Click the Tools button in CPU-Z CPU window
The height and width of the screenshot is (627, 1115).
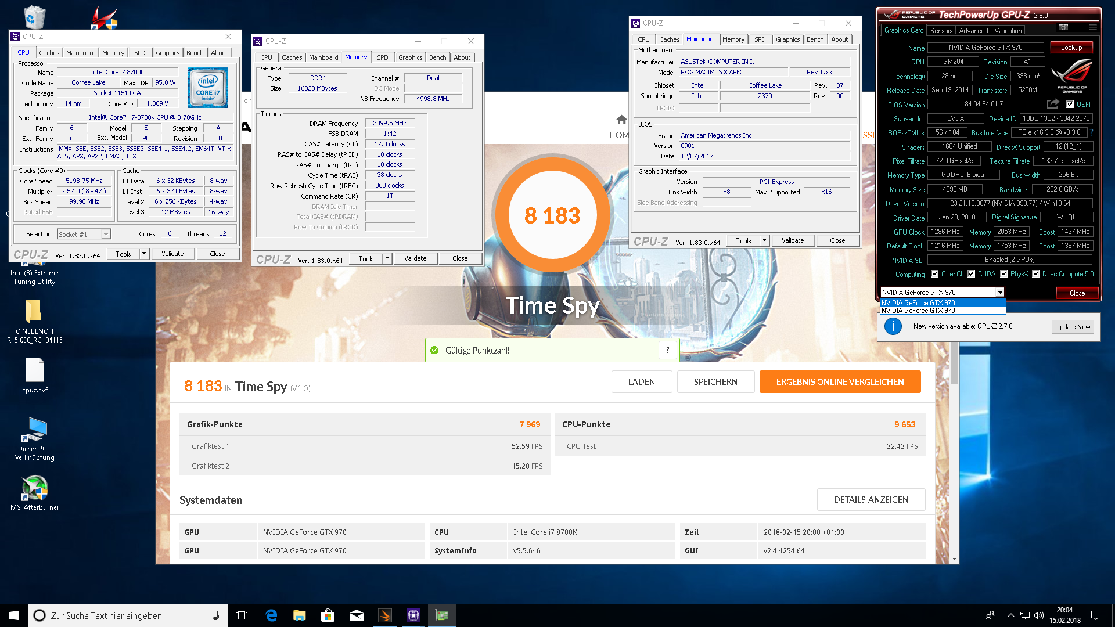123,254
